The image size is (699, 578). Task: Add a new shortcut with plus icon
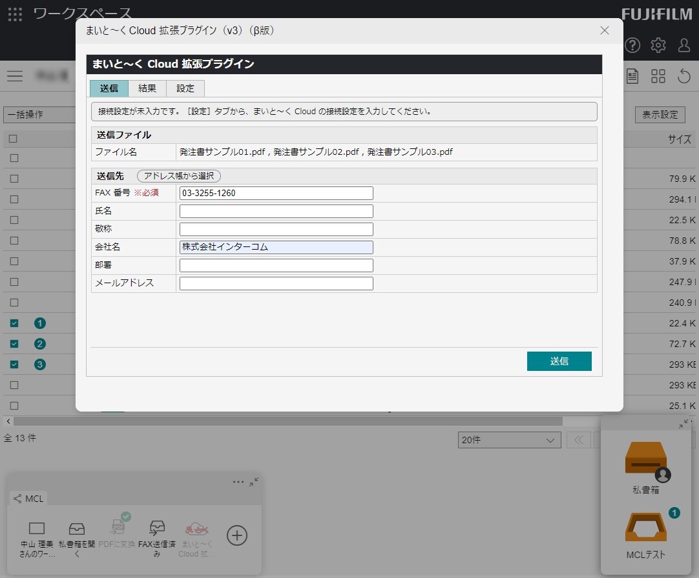click(x=237, y=535)
